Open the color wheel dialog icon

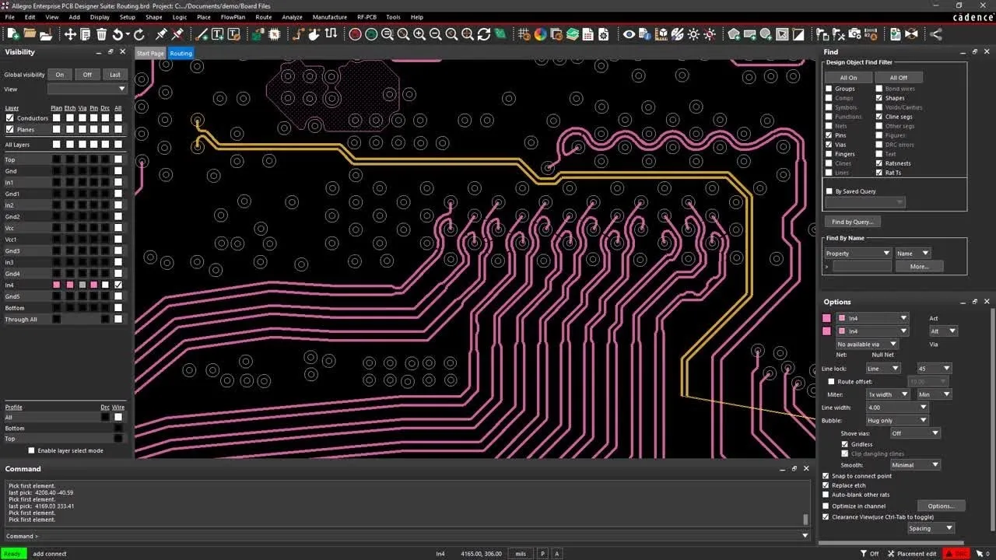point(540,34)
